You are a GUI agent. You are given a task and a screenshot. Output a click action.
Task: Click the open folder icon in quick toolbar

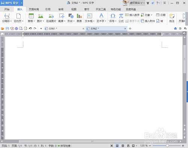point(3,29)
